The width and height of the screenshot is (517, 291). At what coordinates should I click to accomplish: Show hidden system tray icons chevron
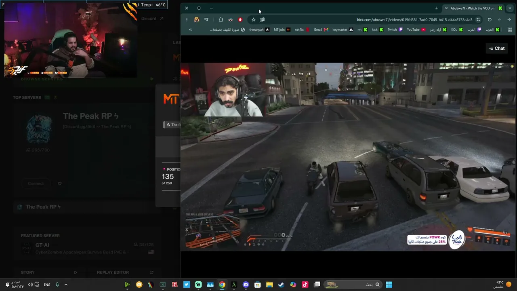tap(66, 285)
